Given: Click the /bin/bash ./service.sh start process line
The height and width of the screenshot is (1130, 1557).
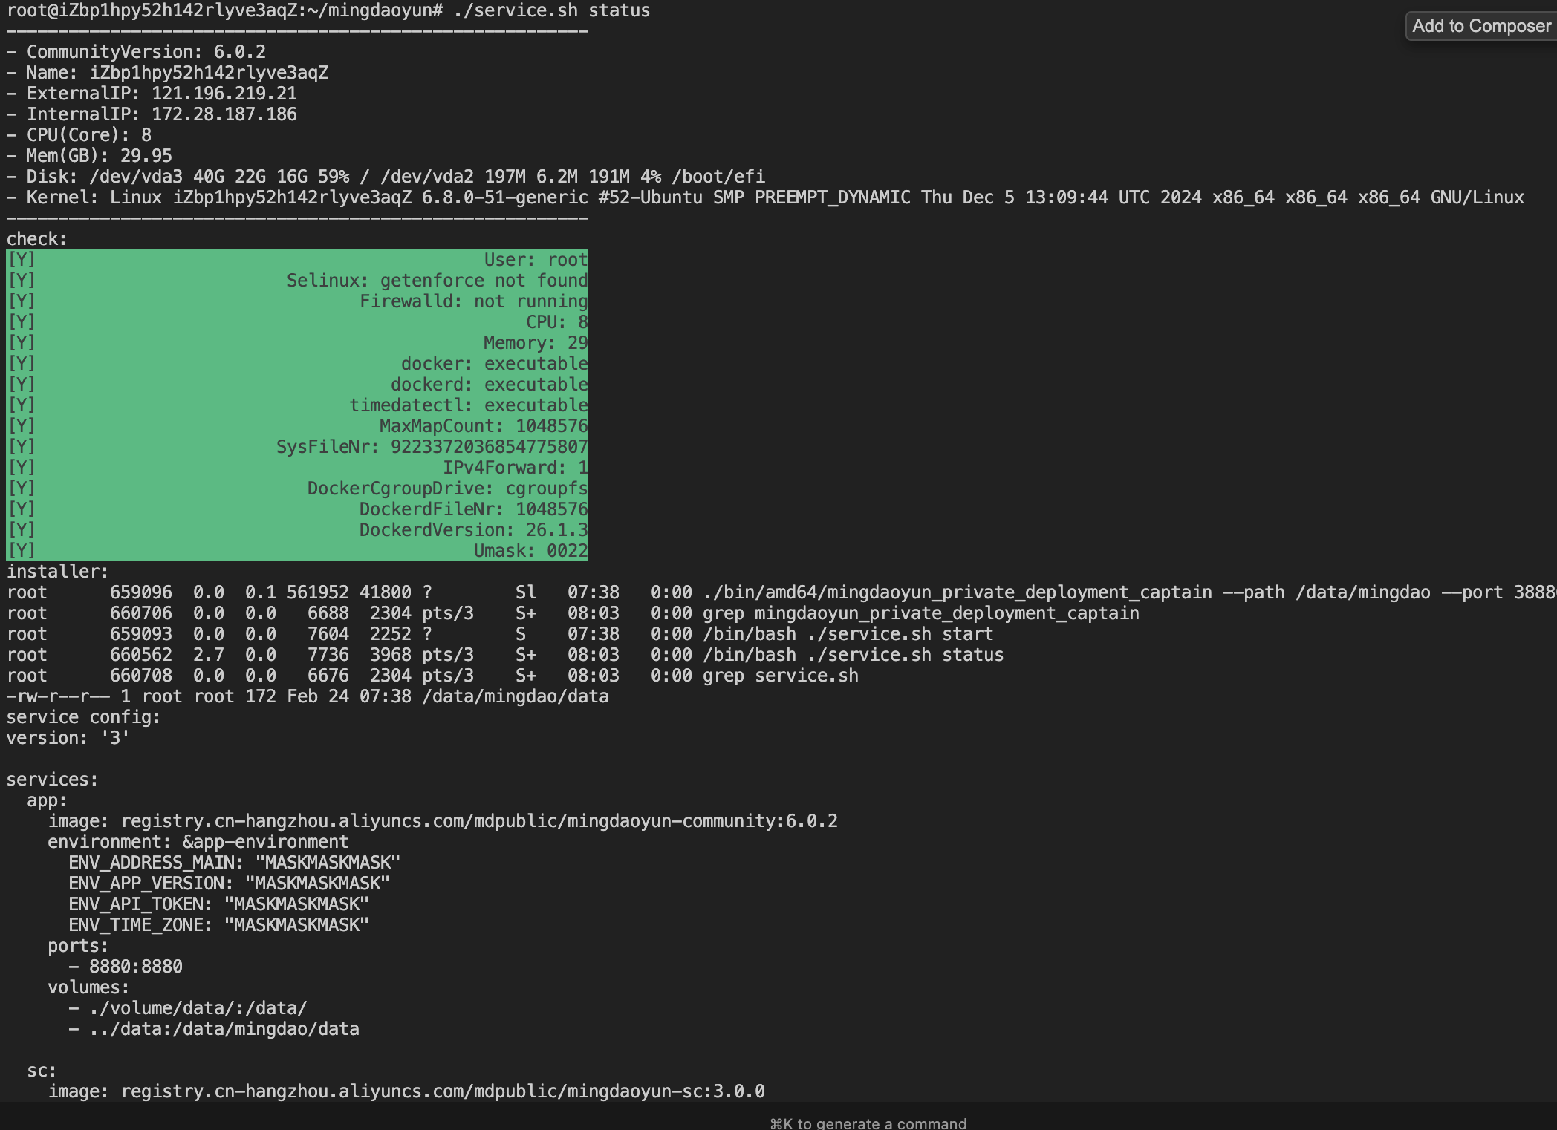Looking at the screenshot, I should tap(848, 634).
